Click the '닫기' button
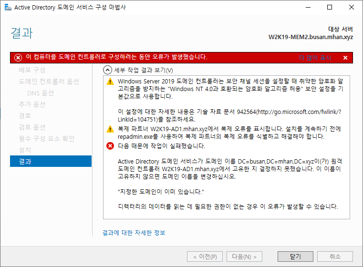 point(295,257)
